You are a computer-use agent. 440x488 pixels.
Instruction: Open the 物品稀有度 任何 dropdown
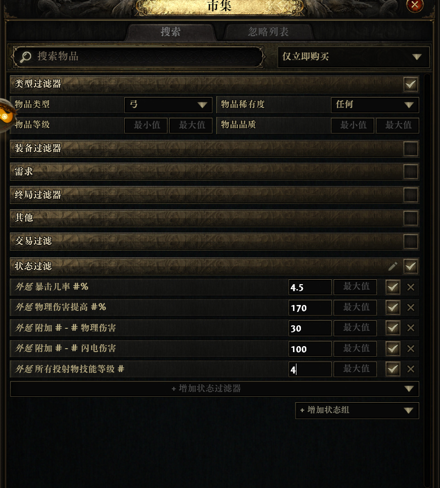coord(375,105)
